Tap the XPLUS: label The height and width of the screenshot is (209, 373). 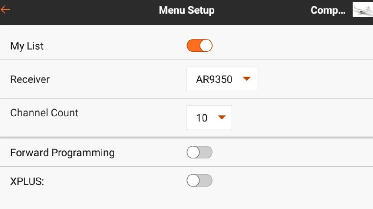click(x=27, y=181)
